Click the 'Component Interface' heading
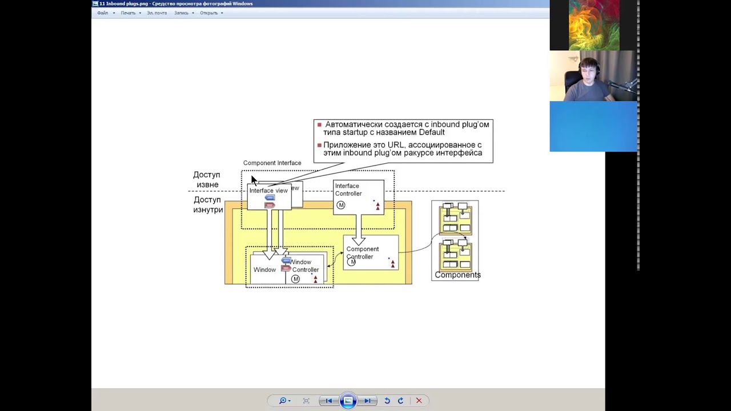This screenshot has width=731, height=411. (x=272, y=163)
